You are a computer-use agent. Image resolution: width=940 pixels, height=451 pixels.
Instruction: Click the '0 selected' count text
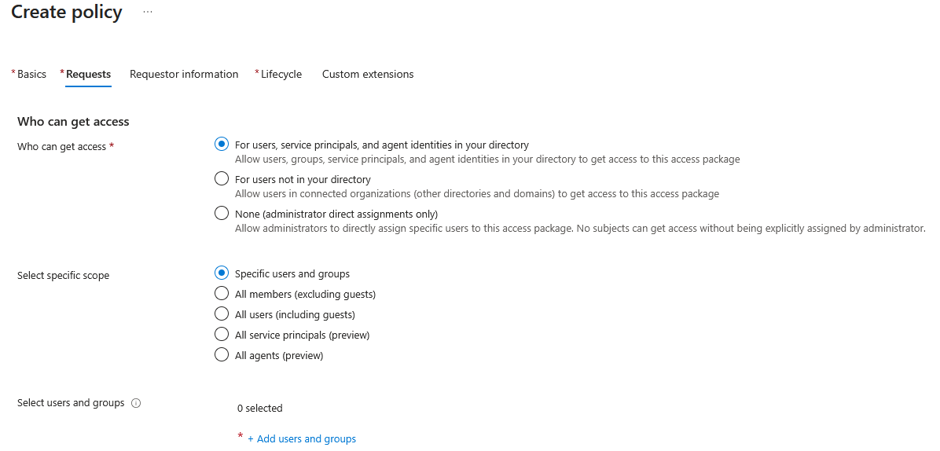(x=259, y=408)
